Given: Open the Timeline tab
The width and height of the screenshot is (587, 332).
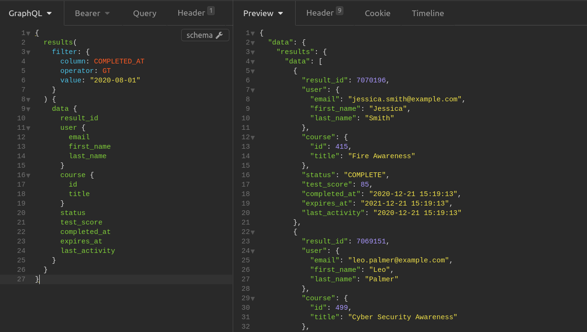Looking at the screenshot, I should [428, 13].
